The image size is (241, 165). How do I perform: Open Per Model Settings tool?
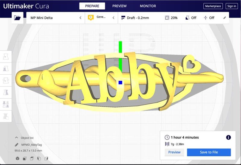[6, 104]
